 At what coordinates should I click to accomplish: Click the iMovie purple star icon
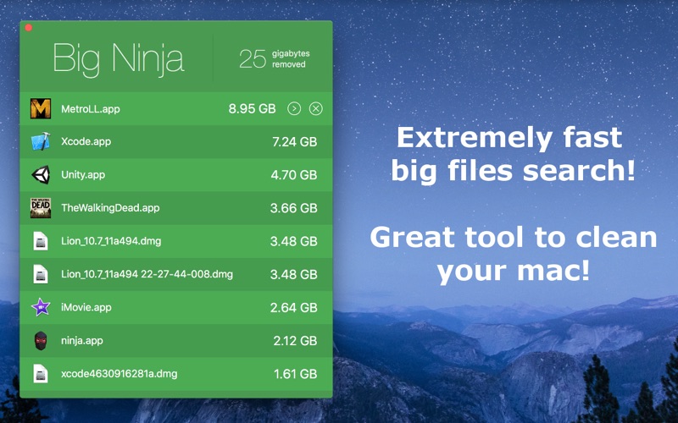tap(41, 307)
